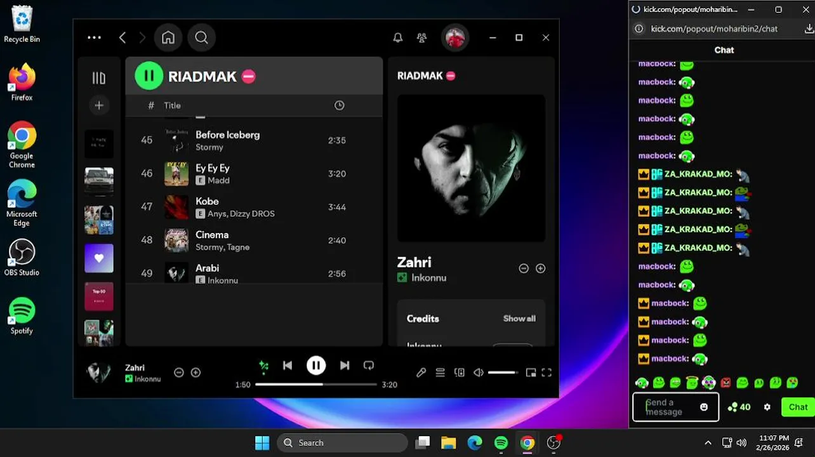Open the Spotify Home page

tap(168, 37)
